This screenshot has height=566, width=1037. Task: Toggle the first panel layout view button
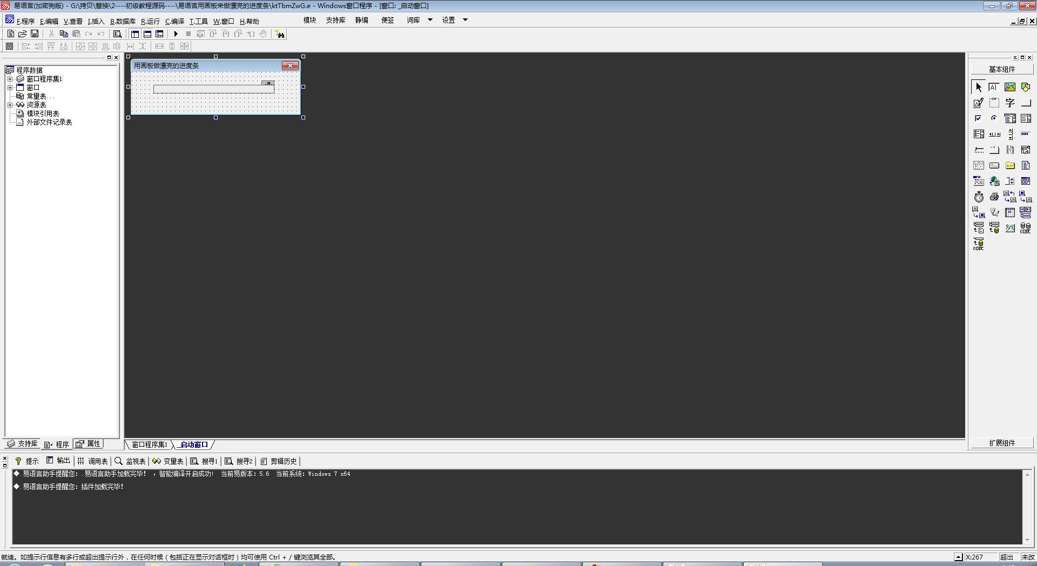click(x=135, y=34)
